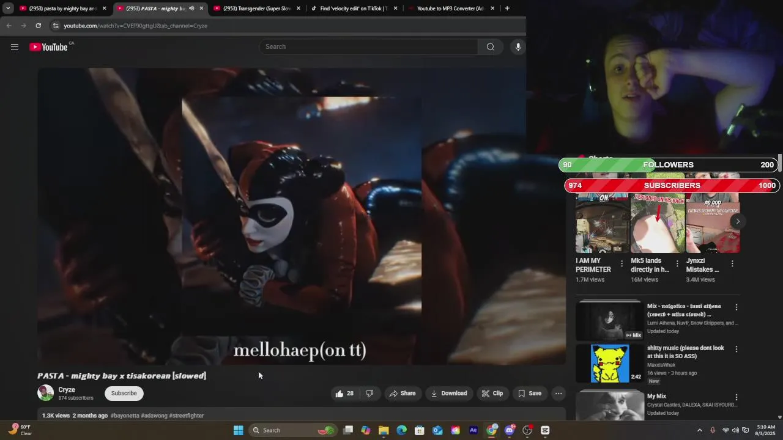Image resolution: width=783 pixels, height=440 pixels.
Task: Open clock and date calendar flyout
Action: pyautogui.click(x=766, y=430)
